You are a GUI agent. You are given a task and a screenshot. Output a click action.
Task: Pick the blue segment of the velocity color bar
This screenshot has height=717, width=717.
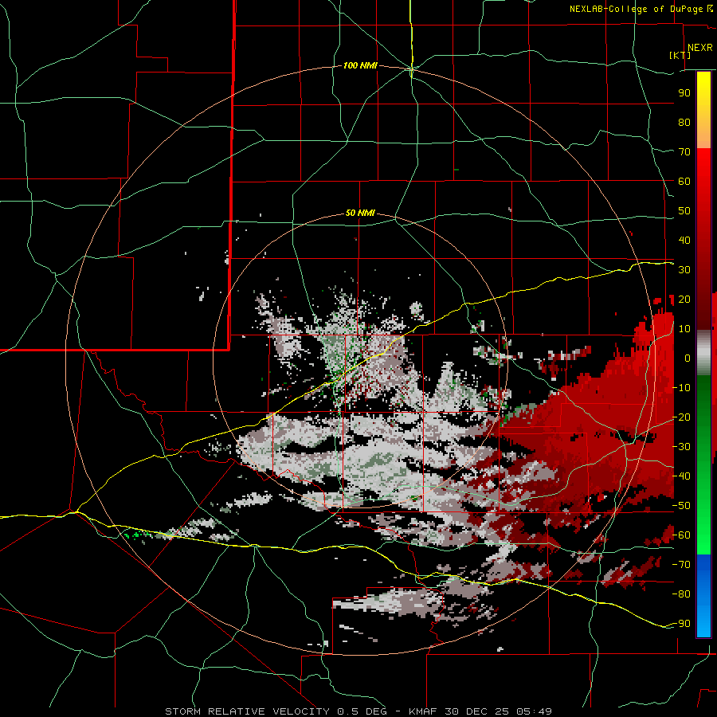[x=703, y=596]
